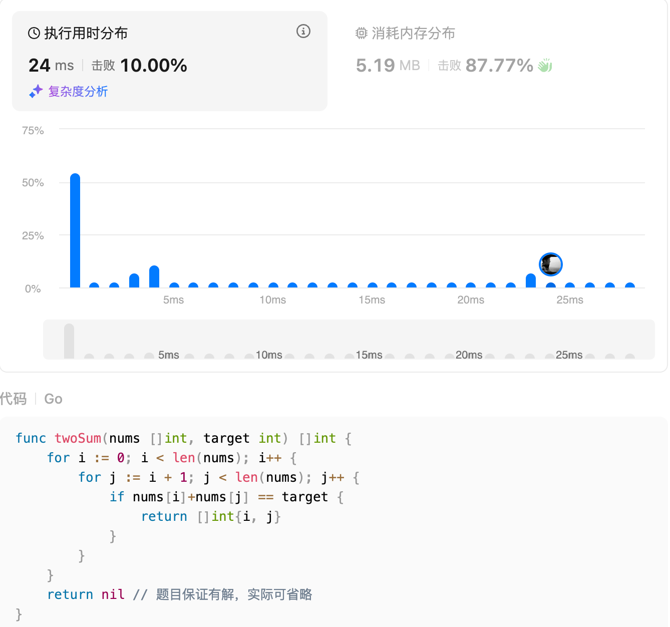Image resolution: width=670 pixels, height=627 pixels.
Task: Click the 50% y-axis label
Action: (x=33, y=182)
